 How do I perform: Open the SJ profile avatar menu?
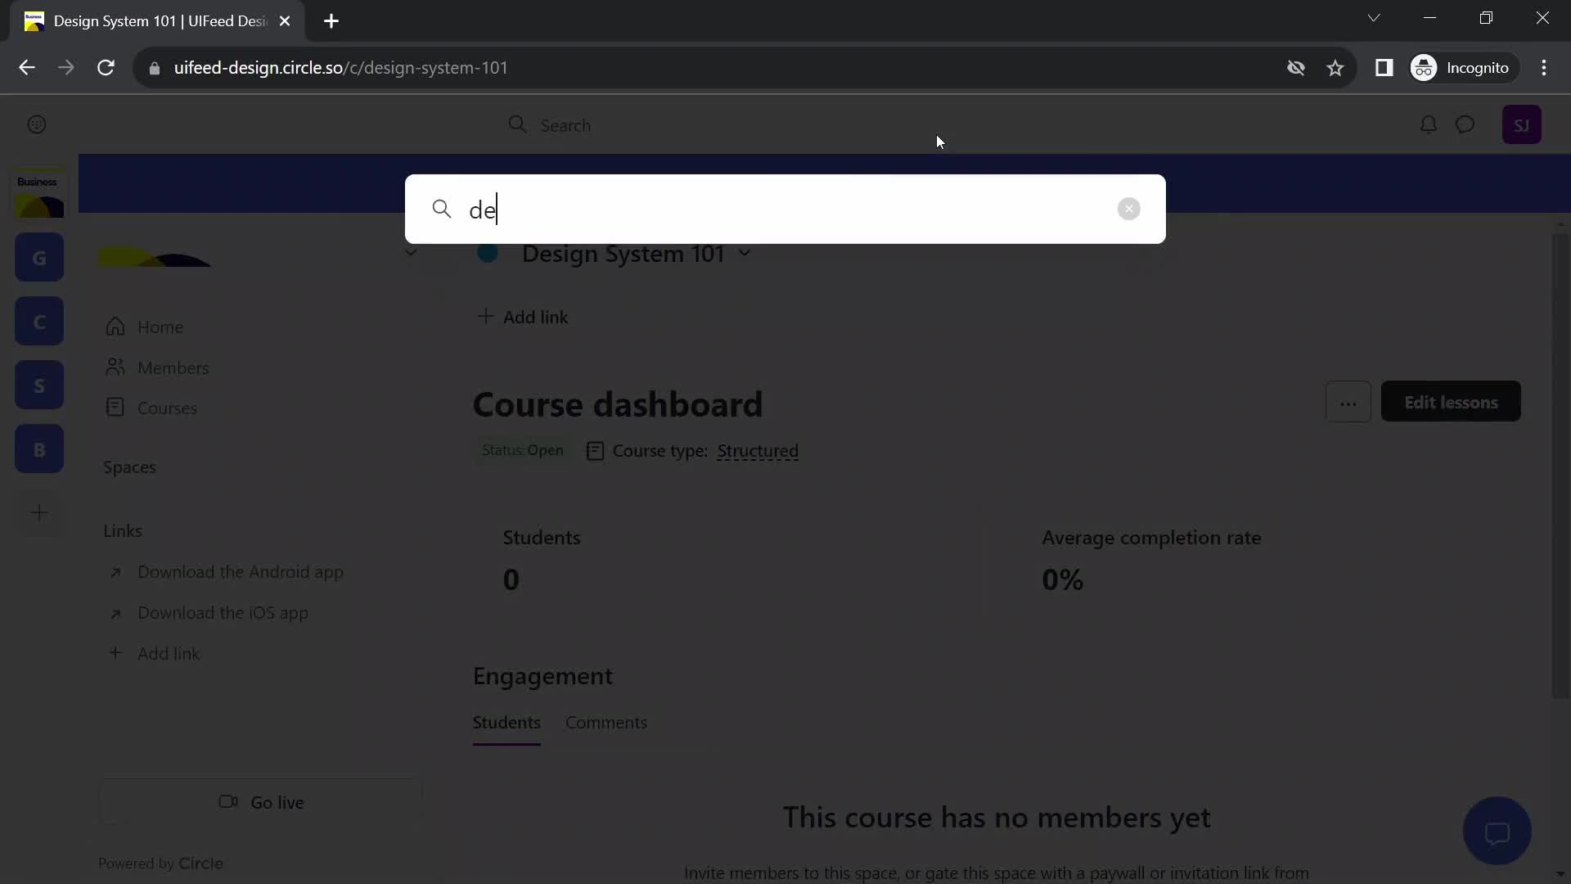[1521, 125]
